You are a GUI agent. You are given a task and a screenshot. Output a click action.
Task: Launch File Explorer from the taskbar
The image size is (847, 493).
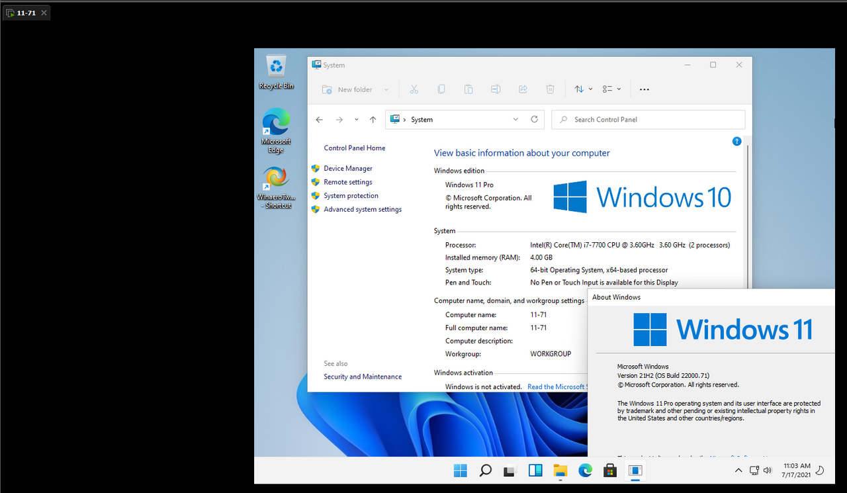tap(560, 471)
